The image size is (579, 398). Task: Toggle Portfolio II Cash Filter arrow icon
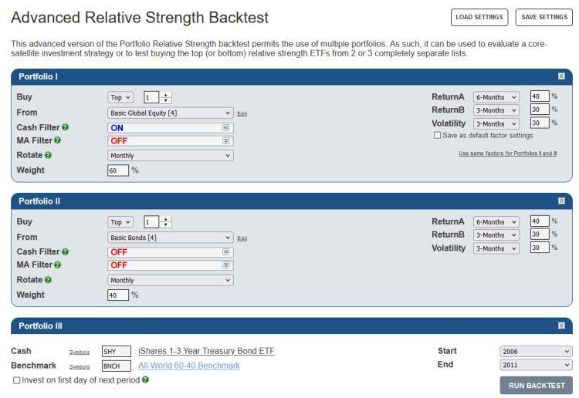(x=225, y=252)
